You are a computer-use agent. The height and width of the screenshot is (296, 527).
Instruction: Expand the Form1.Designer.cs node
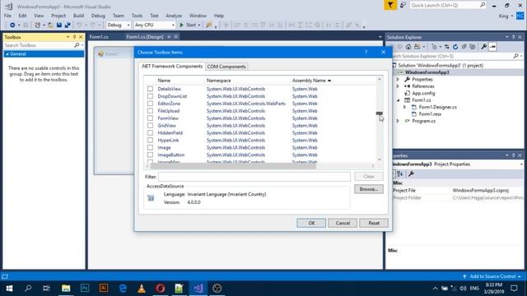tap(404, 107)
